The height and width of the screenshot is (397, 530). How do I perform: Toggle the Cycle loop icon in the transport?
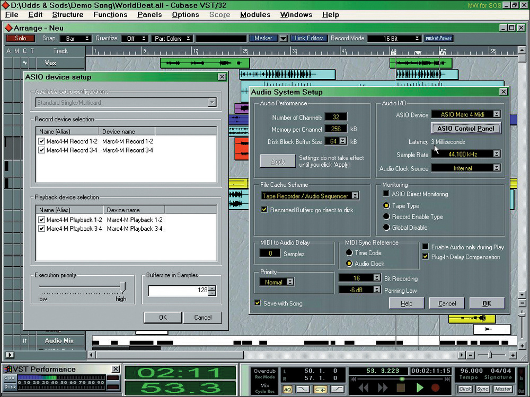pyautogui.click(x=320, y=390)
